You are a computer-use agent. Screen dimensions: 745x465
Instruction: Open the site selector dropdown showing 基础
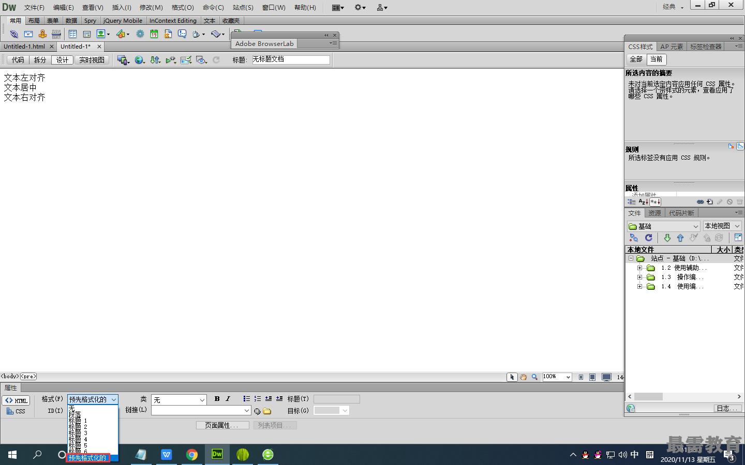point(664,226)
